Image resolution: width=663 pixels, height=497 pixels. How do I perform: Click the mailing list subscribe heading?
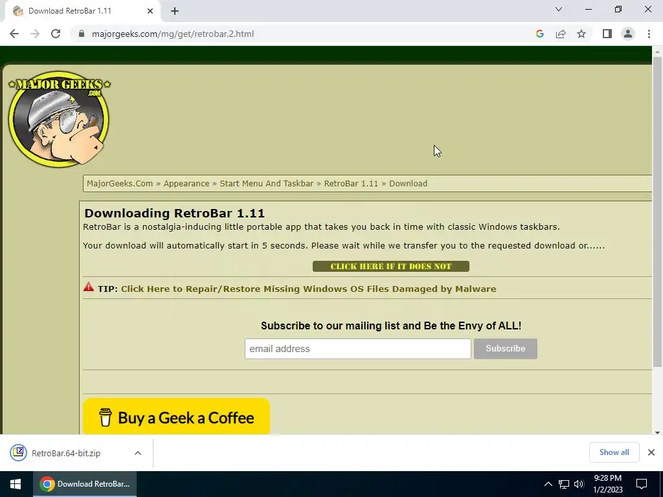pyautogui.click(x=390, y=326)
